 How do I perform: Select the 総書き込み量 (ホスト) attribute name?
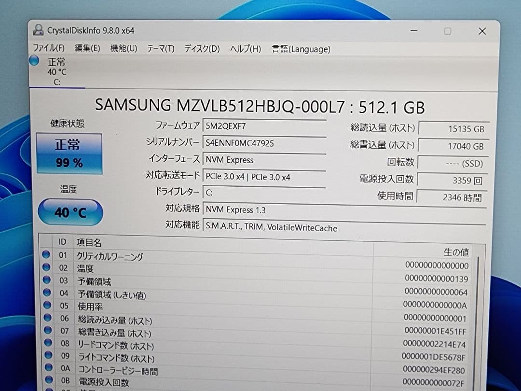tap(115, 333)
